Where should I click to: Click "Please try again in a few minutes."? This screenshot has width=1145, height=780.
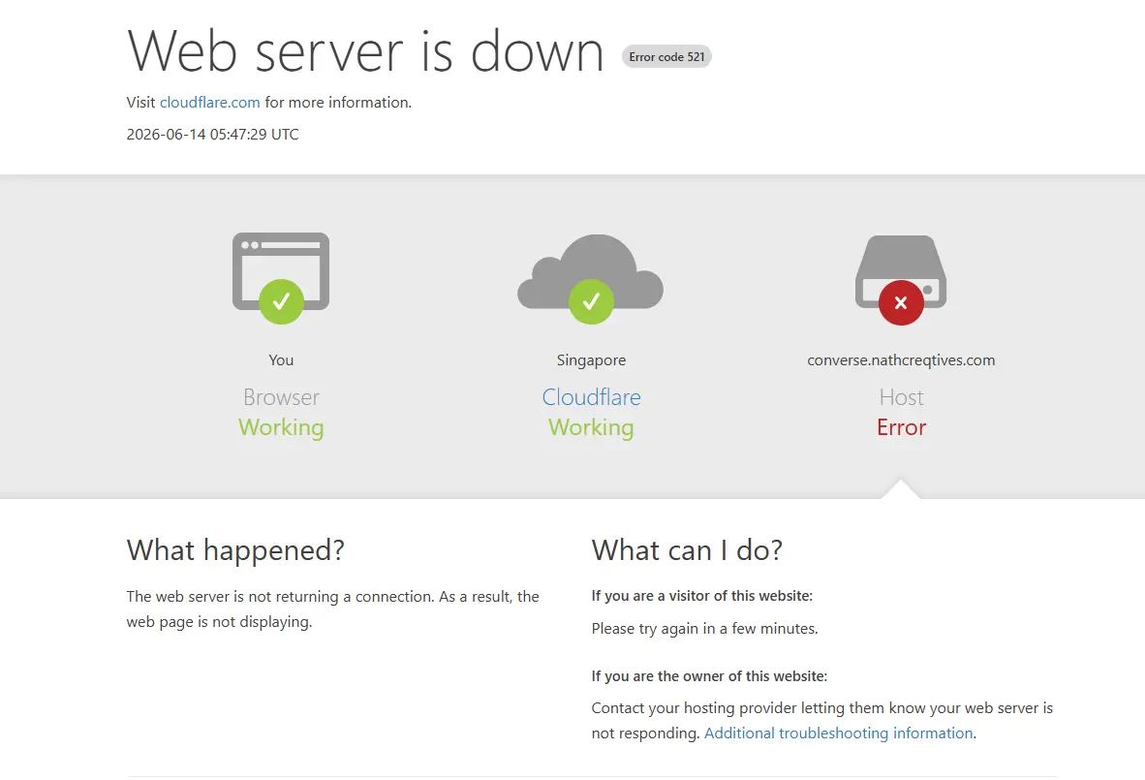click(x=704, y=629)
